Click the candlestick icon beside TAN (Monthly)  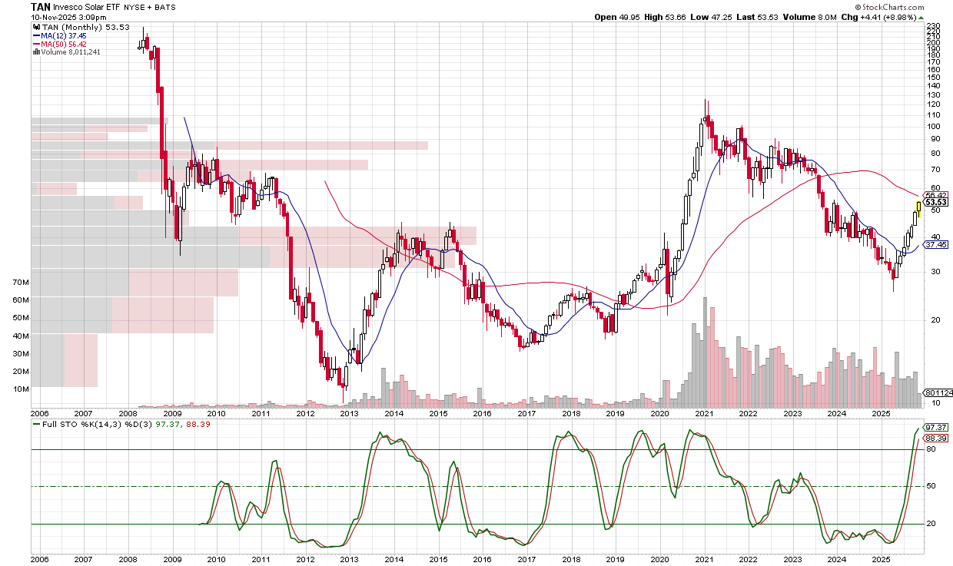[36, 27]
